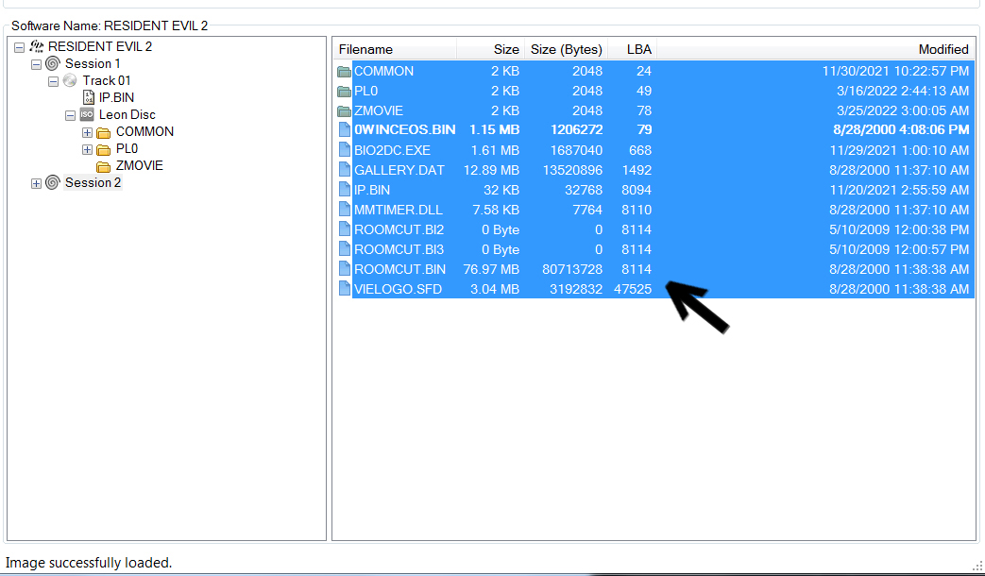Click the COMMON folder icon in file list
The image size is (985, 576).
click(344, 71)
